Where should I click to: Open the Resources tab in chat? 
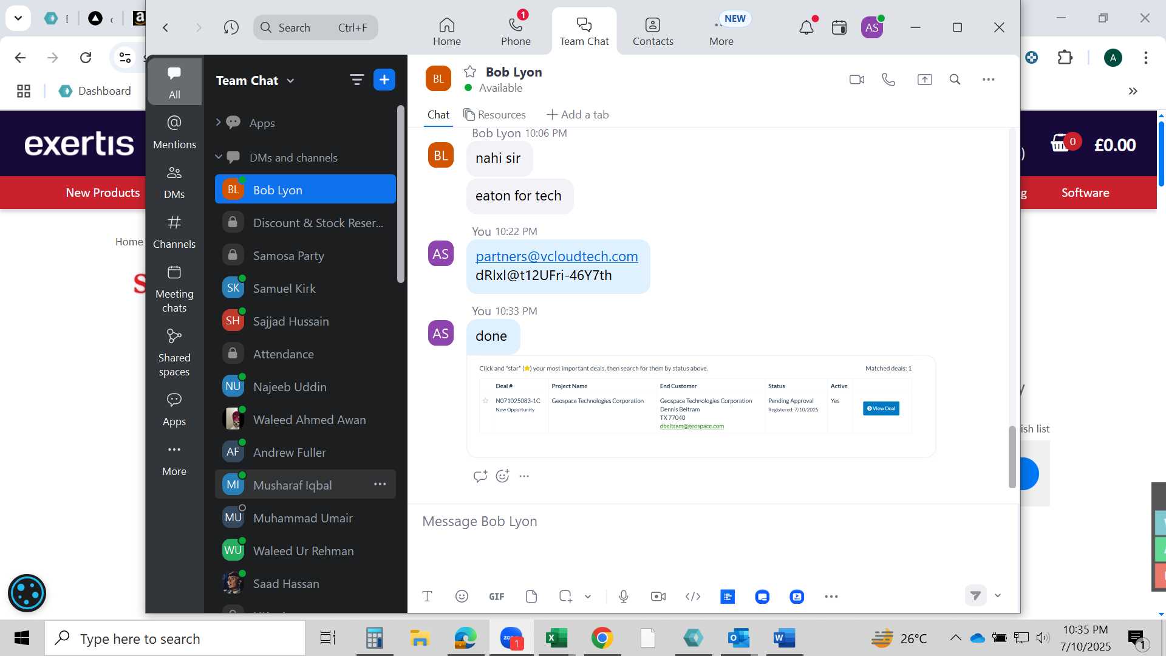(x=494, y=115)
